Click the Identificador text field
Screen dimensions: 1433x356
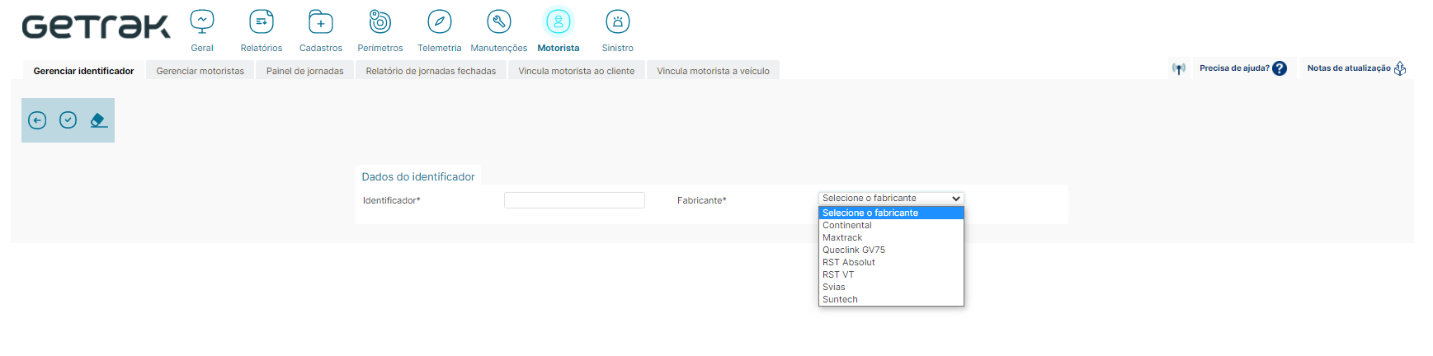point(574,200)
